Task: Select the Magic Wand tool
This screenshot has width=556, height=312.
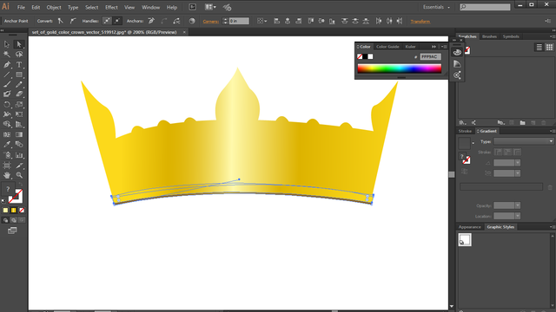Action: click(x=7, y=55)
